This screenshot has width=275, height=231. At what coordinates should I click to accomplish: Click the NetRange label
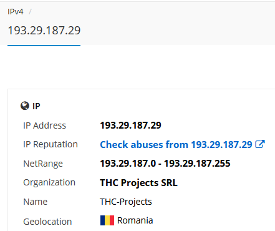[43, 164]
